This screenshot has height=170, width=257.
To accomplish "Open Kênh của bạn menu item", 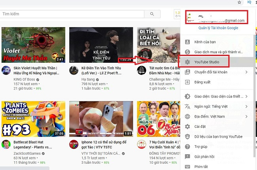I will [217, 42].
